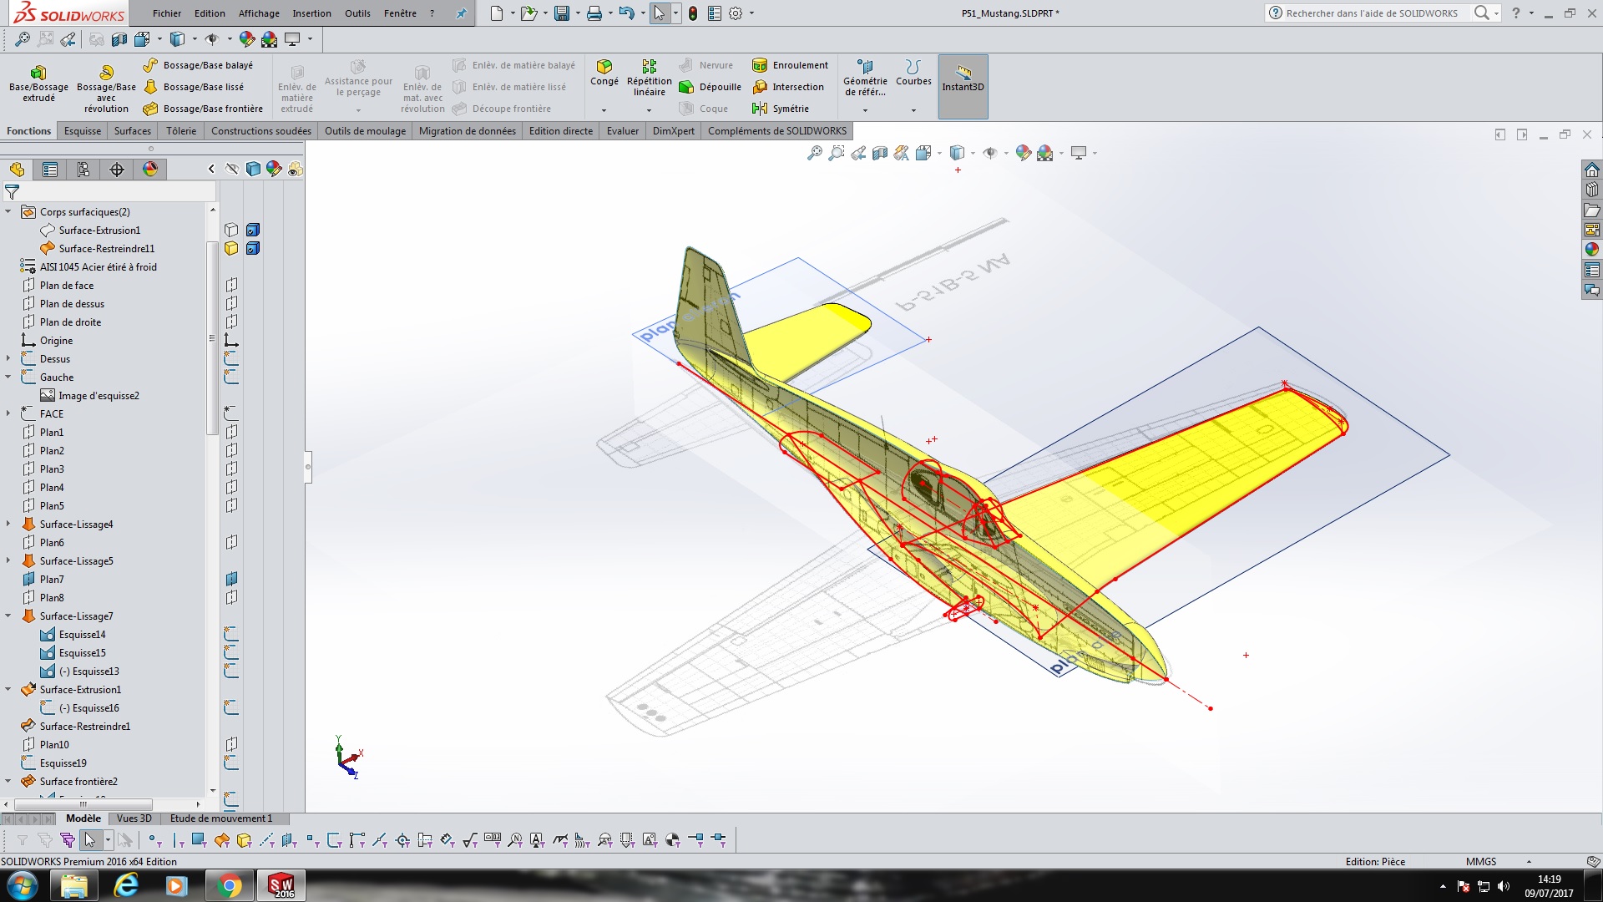Click Bossage/Base balayé tool
Screen dimensions: 1603x902
199,65
